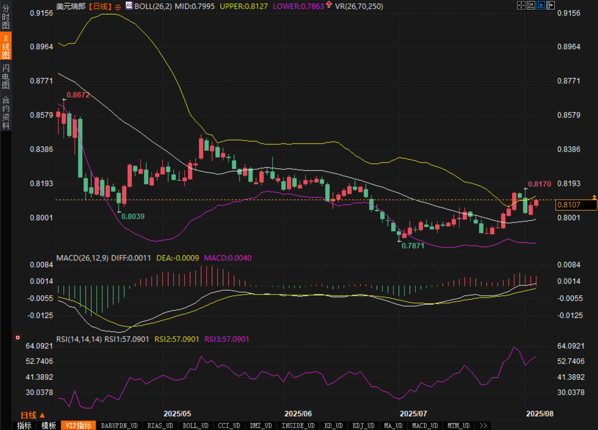Click the MACD(26,12,9) label
Viewport: 598px width, 430px height.
(82, 258)
